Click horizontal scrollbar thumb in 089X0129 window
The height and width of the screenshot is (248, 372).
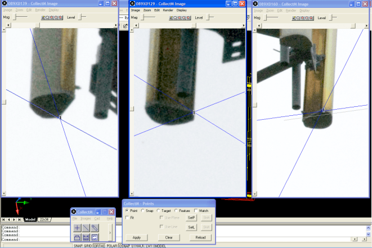[x=194, y=26]
